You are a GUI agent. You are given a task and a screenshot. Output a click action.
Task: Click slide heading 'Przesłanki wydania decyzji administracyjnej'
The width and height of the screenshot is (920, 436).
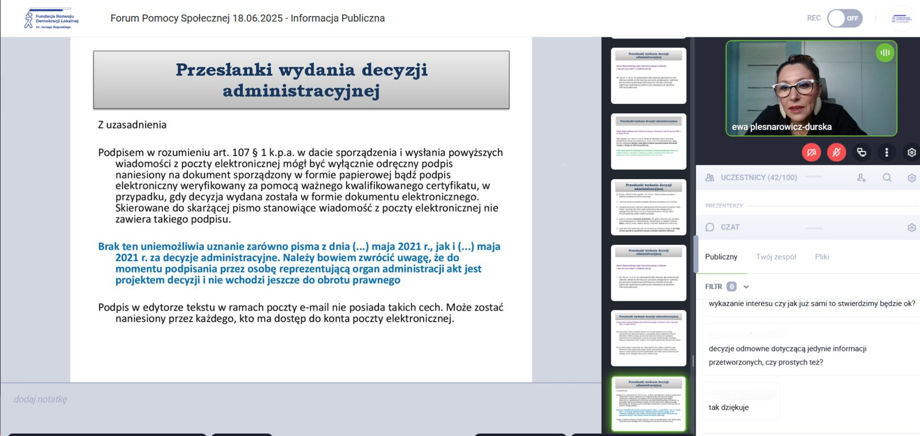pyautogui.click(x=301, y=80)
